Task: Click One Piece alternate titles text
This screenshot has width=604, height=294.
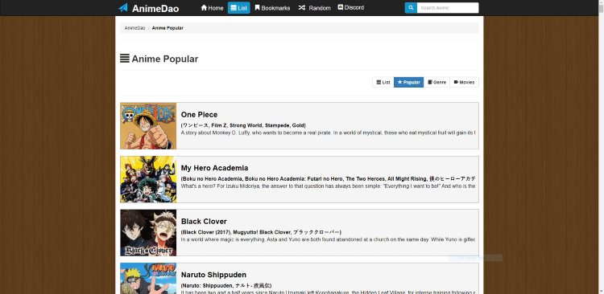Action: [243, 125]
